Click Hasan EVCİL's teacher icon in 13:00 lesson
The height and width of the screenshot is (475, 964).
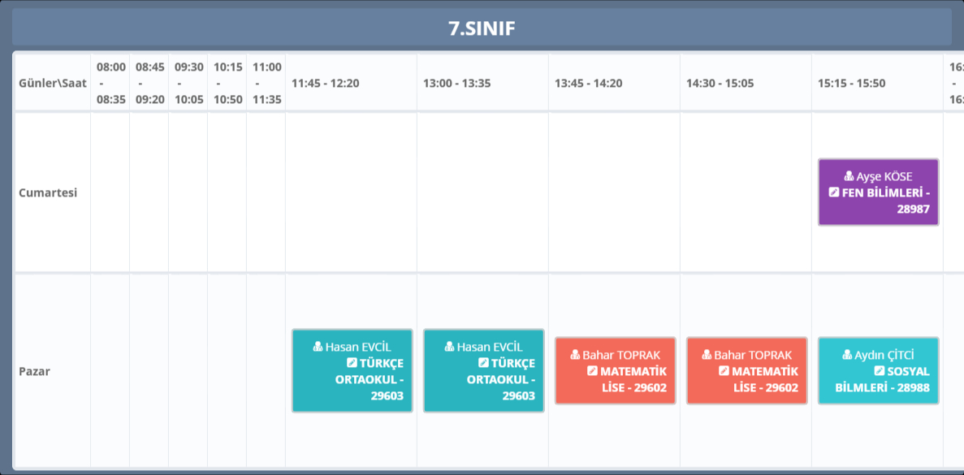click(450, 347)
